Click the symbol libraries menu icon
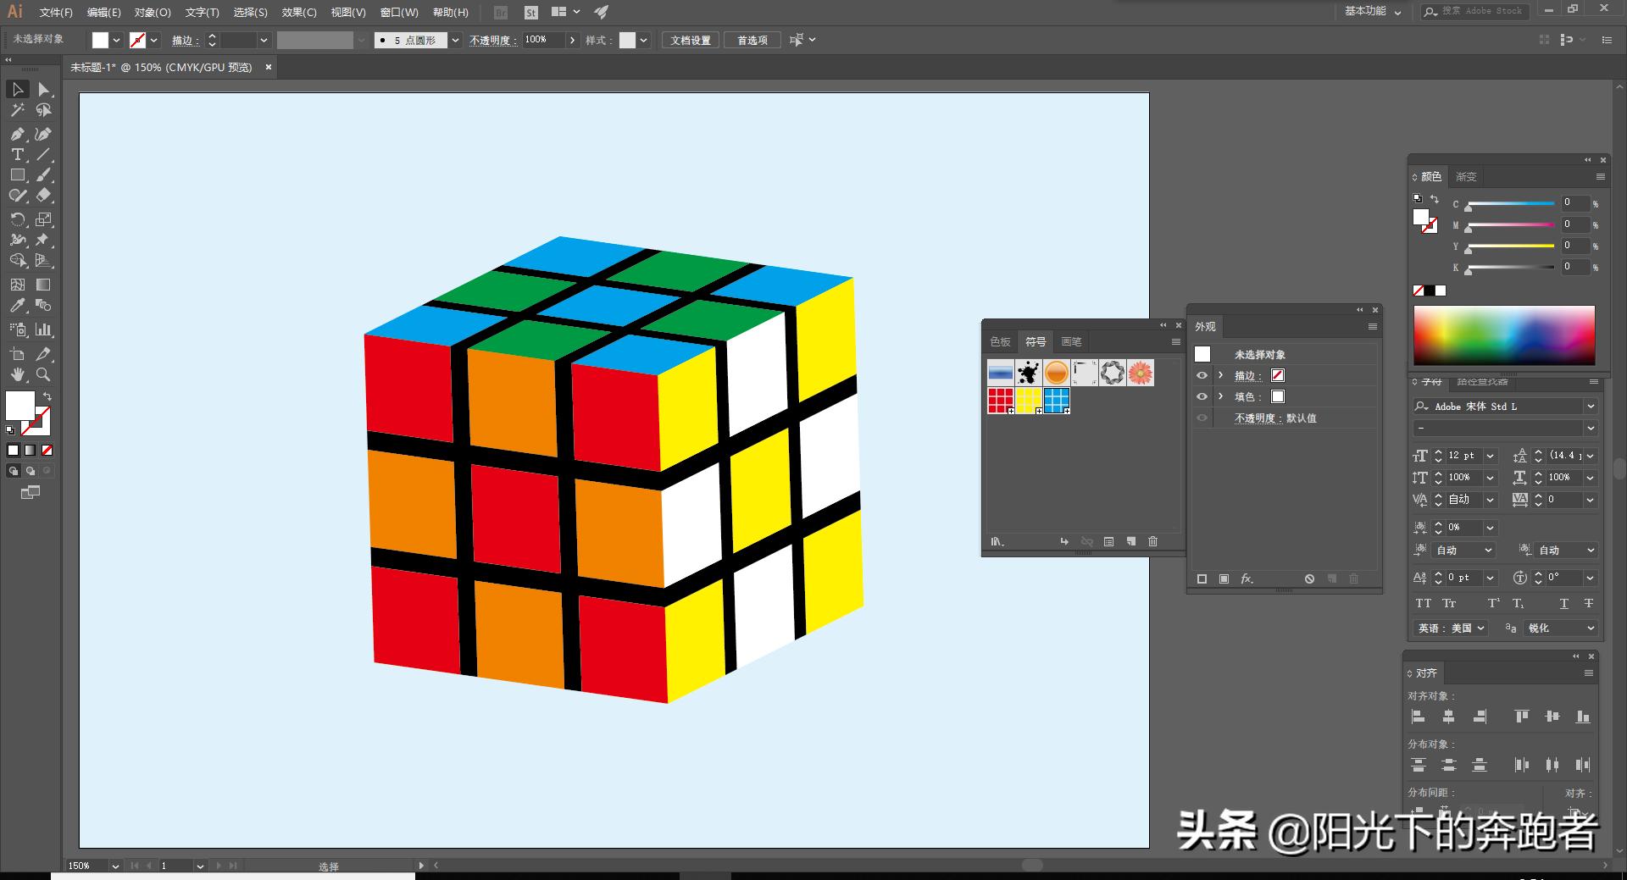The image size is (1627, 880). (x=997, y=541)
